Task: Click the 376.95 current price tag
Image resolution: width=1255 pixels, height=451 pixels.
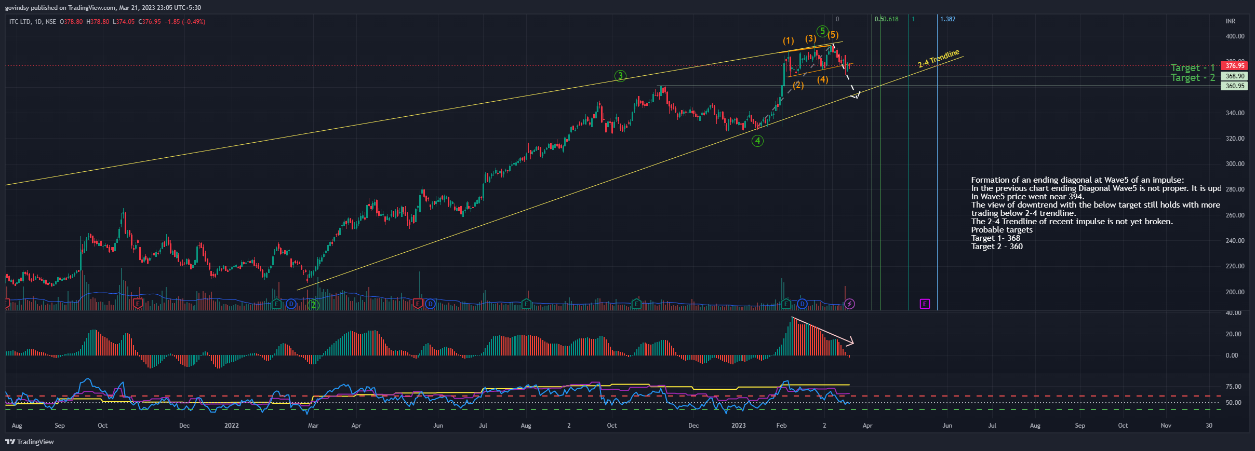Action: coord(1235,66)
